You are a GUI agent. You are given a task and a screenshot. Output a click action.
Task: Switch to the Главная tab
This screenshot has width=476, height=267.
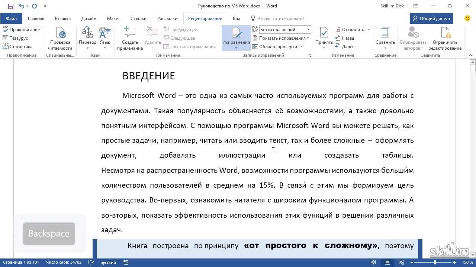coord(36,19)
